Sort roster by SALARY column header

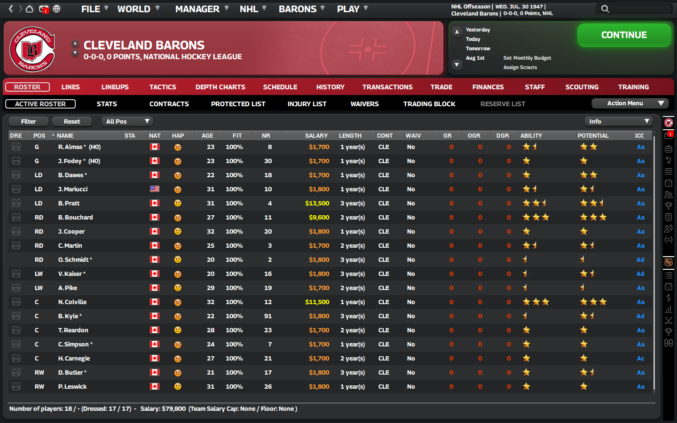(316, 135)
